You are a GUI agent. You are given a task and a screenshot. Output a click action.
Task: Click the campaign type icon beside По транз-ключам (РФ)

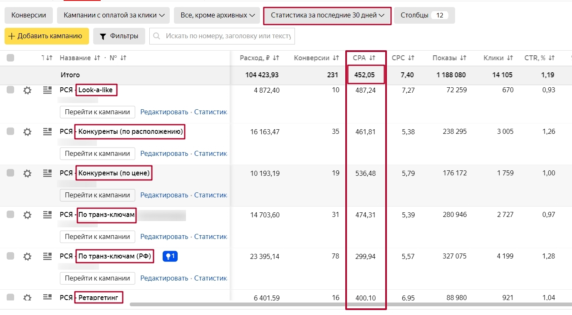point(47,256)
